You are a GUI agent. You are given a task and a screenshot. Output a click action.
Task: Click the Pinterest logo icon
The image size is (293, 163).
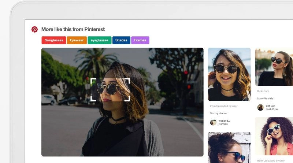pyautogui.click(x=34, y=29)
